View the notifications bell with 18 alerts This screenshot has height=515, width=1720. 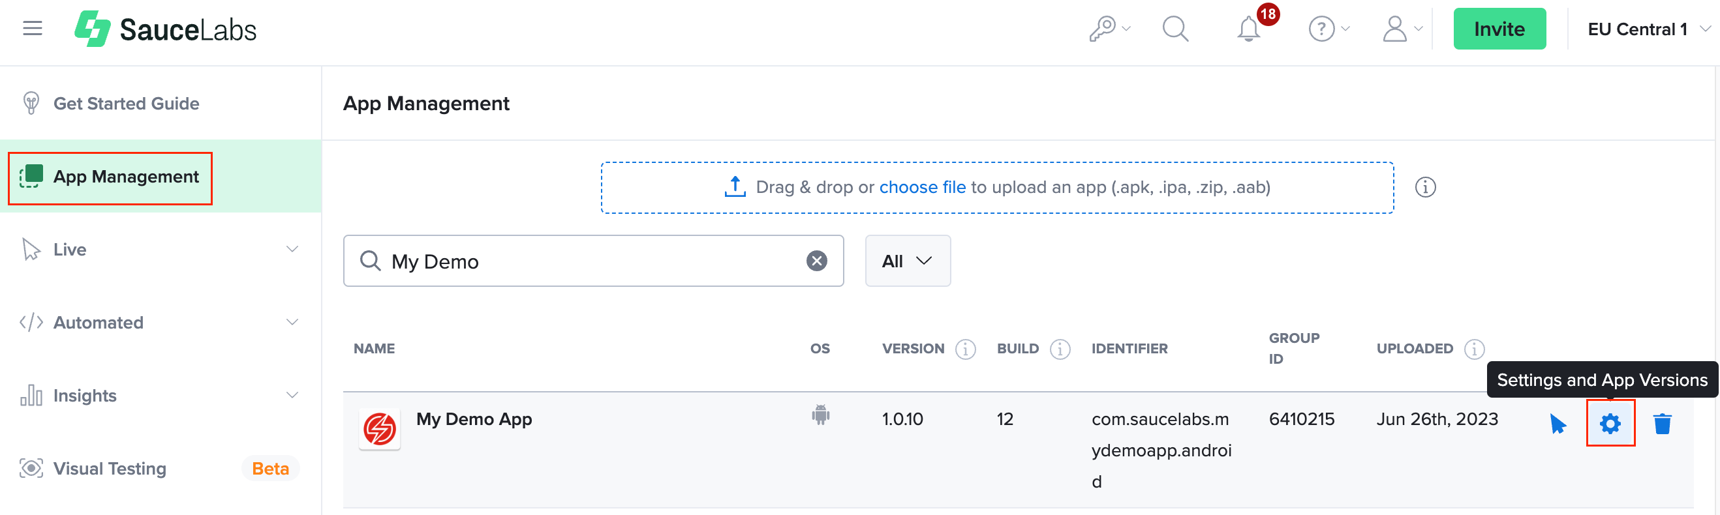click(x=1248, y=30)
